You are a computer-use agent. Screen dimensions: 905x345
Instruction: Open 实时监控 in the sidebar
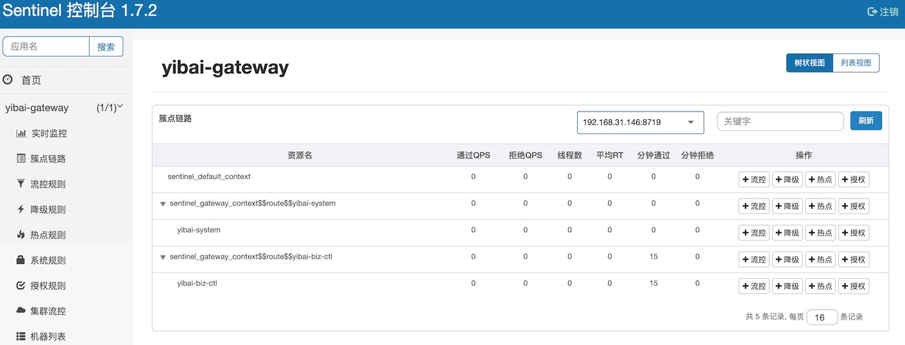click(49, 133)
